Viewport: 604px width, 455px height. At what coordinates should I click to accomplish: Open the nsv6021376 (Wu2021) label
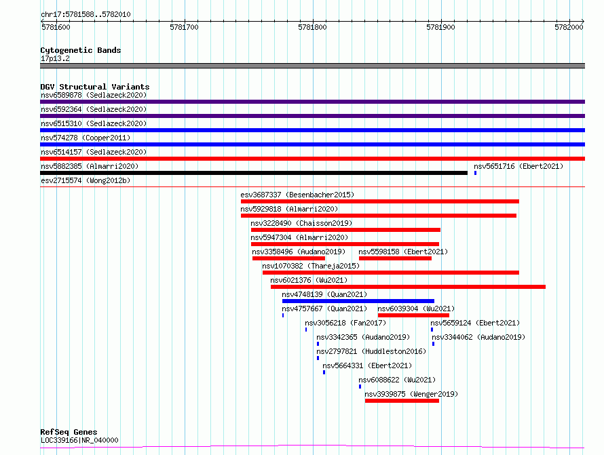[309, 280]
